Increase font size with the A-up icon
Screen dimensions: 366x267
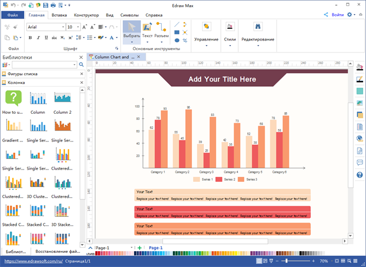(x=84, y=27)
